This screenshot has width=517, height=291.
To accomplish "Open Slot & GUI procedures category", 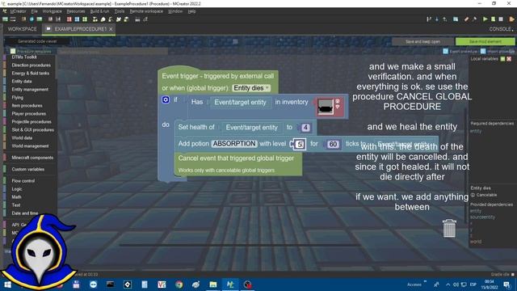I will 32,130.
